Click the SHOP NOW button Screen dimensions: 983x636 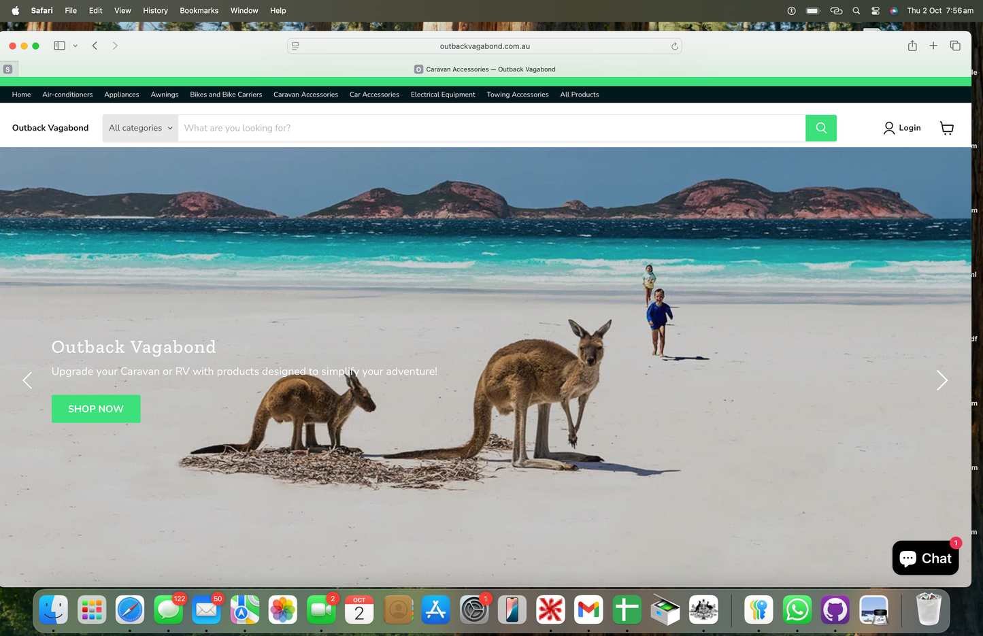click(x=96, y=409)
